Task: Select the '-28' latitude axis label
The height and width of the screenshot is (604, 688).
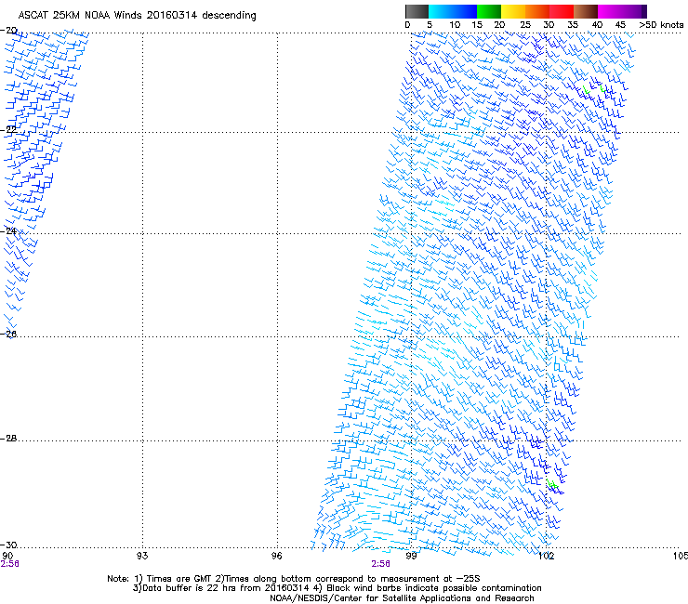Action: click(x=8, y=439)
